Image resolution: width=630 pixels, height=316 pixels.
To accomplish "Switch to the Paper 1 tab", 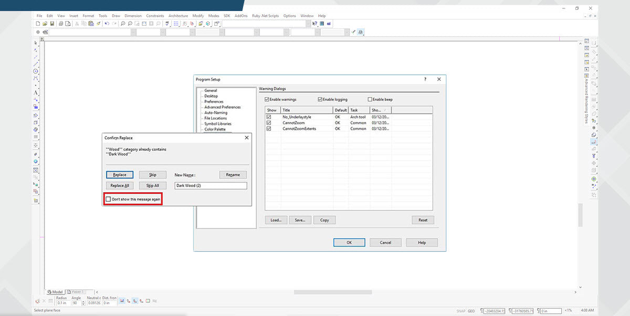I will click(x=76, y=292).
